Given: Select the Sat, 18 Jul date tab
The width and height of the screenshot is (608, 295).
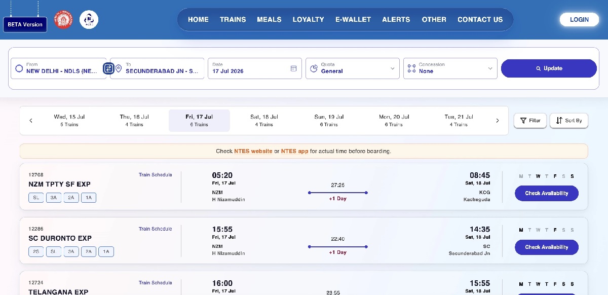Looking at the screenshot, I should 264,121.
